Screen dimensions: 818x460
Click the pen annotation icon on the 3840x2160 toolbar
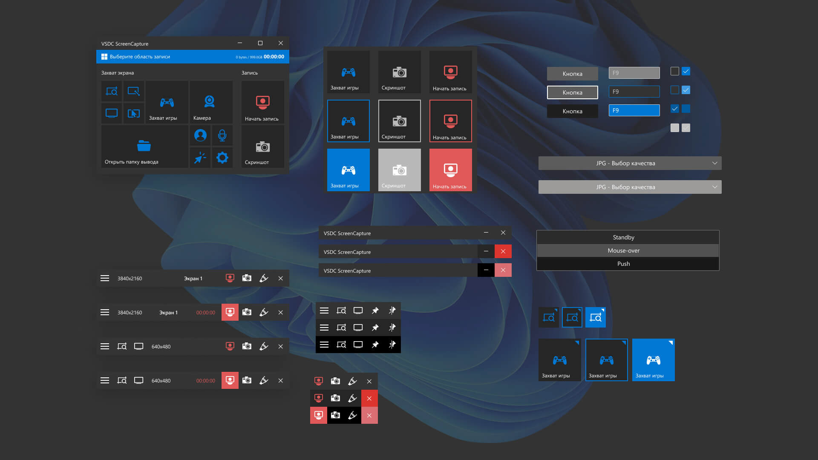pos(264,278)
